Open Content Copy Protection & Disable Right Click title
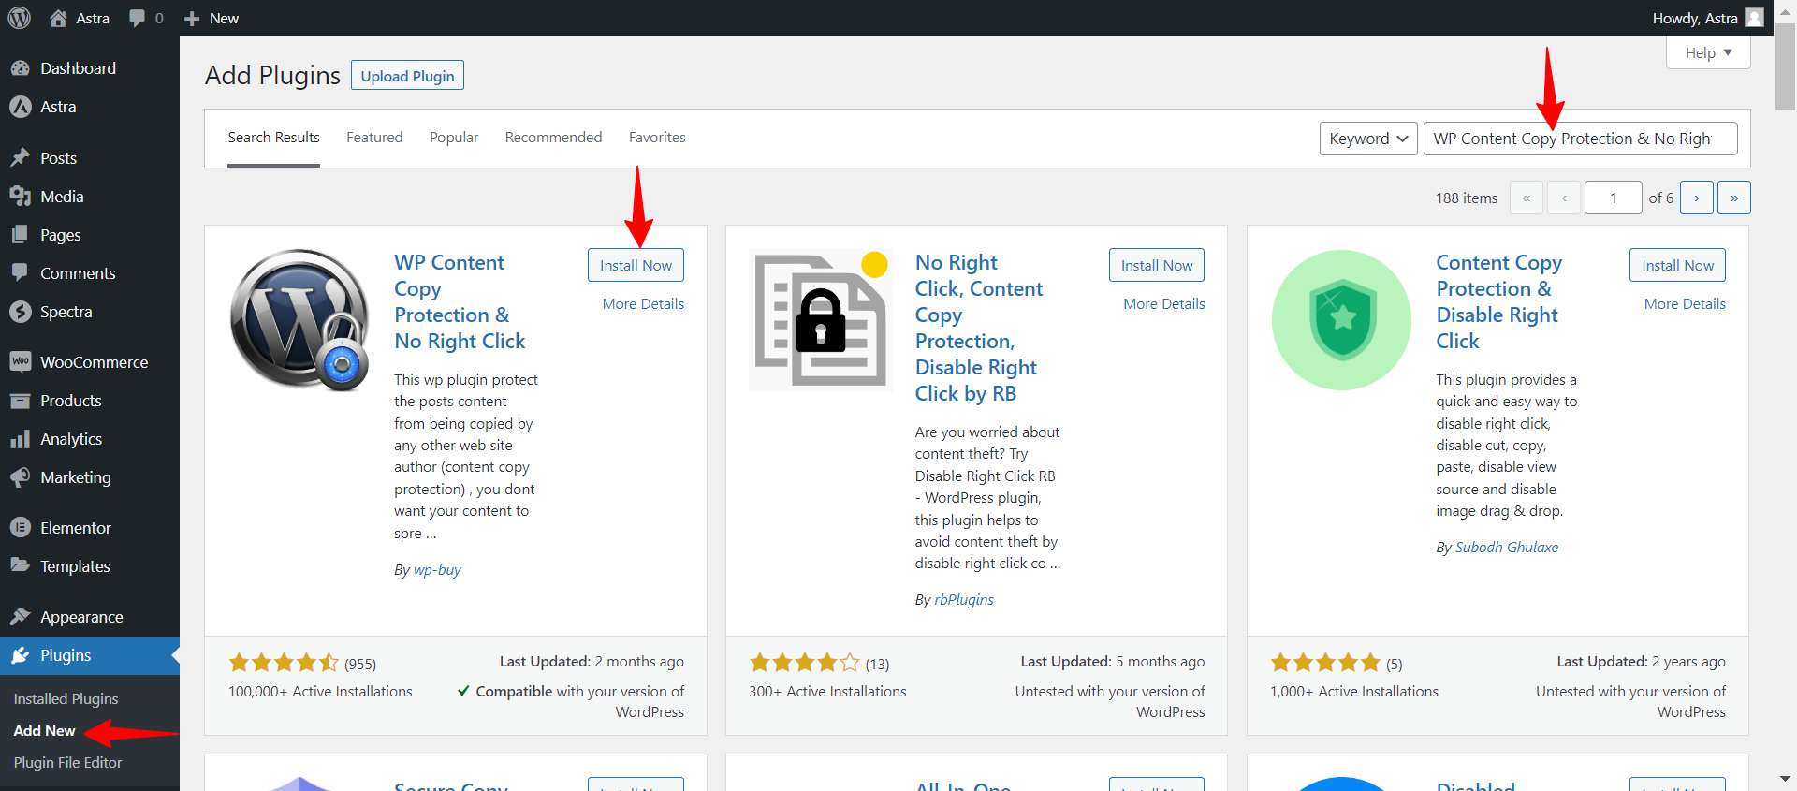 point(1499,301)
